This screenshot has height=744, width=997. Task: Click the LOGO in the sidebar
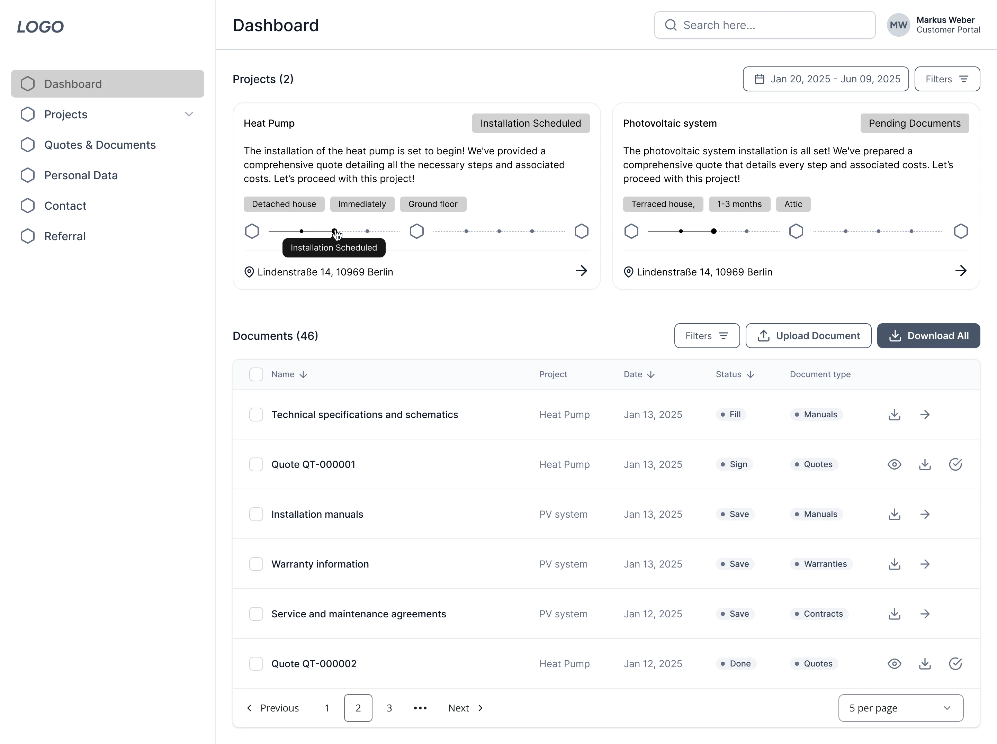pos(41,27)
